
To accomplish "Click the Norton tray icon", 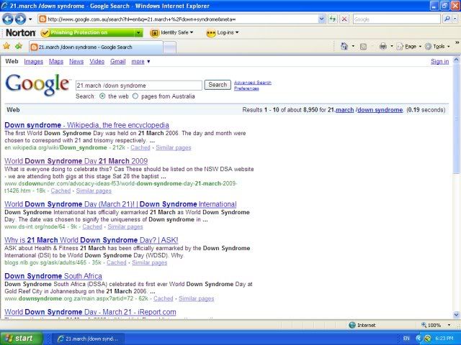I will 428,339.
